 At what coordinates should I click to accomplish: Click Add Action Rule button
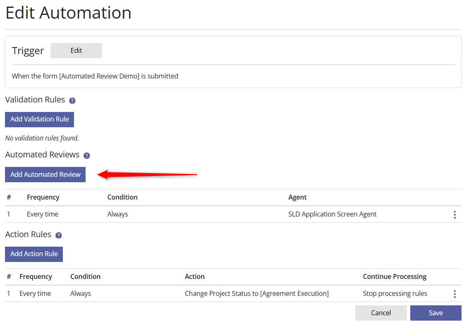pyautogui.click(x=34, y=254)
